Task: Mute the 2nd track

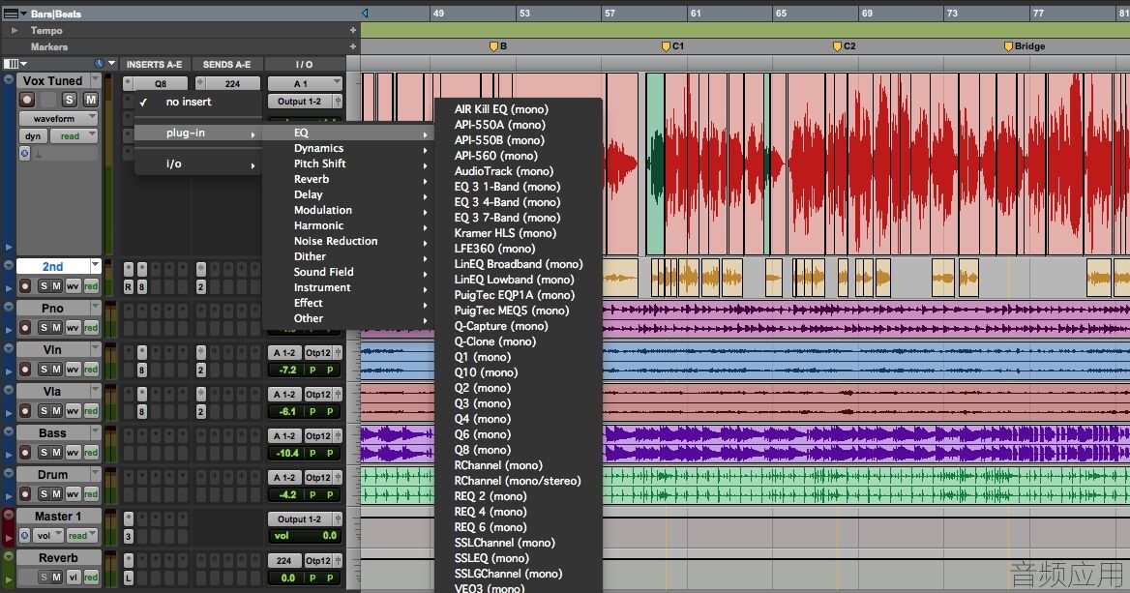Action: pos(56,286)
